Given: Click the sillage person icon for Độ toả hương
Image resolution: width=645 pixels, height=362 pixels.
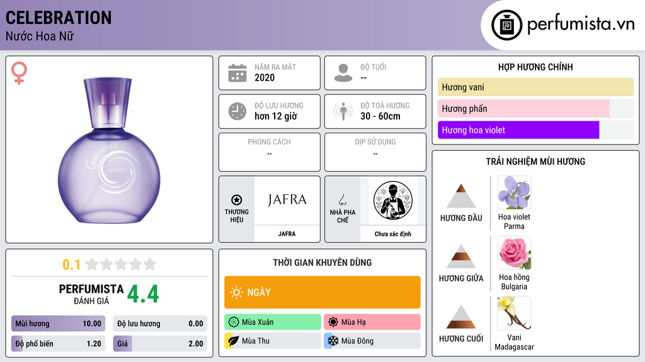Looking at the screenshot, I should (x=343, y=111).
